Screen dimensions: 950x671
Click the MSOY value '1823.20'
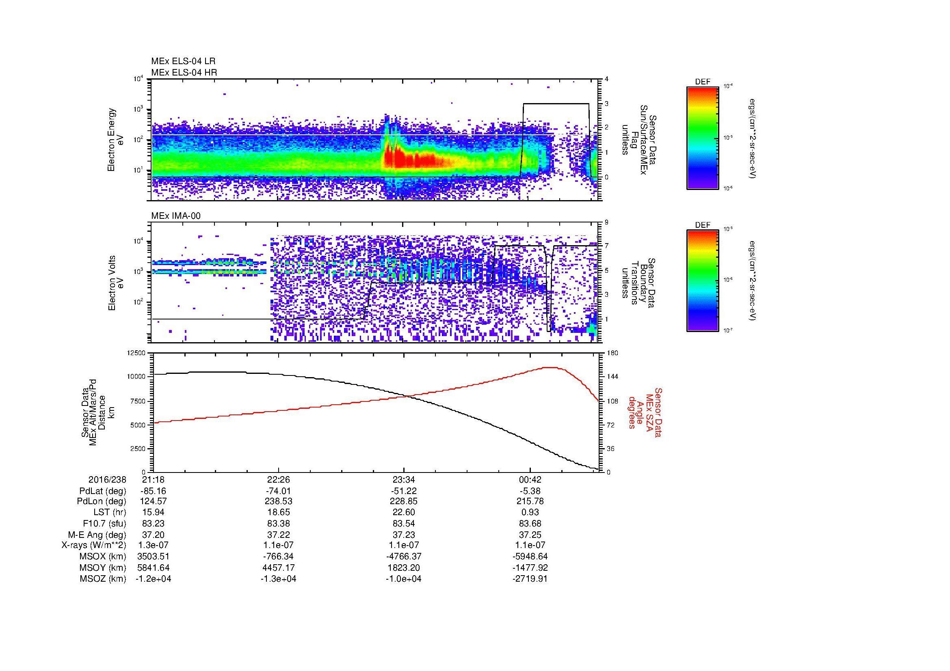pyautogui.click(x=404, y=567)
